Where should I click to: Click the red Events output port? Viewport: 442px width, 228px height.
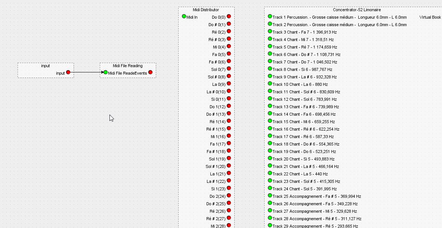click(x=150, y=72)
